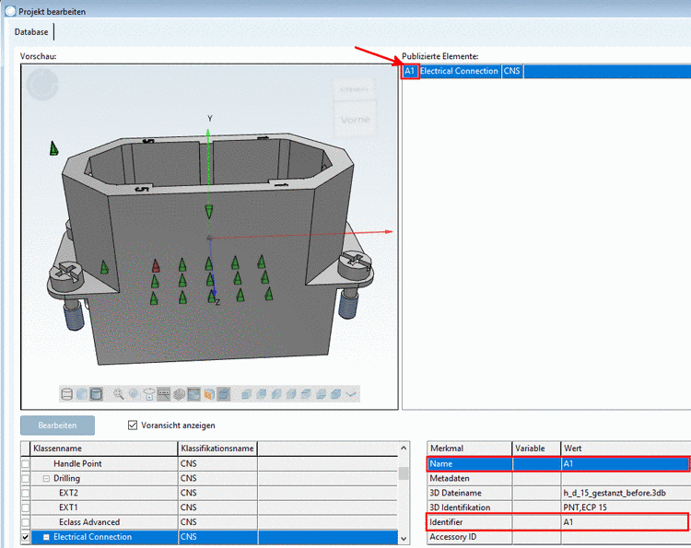
Task: Select the green cone beside Y axis
Action: coord(209,212)
